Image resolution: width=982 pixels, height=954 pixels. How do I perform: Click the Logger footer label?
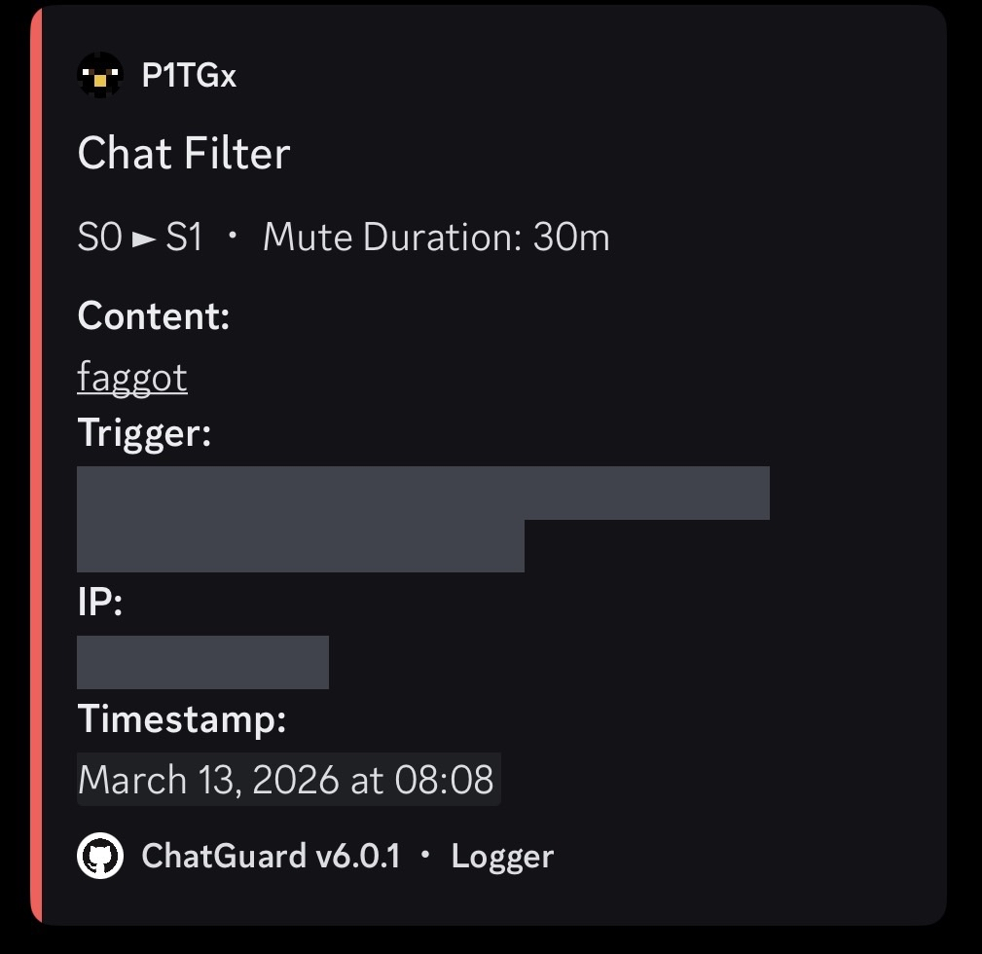502,856
